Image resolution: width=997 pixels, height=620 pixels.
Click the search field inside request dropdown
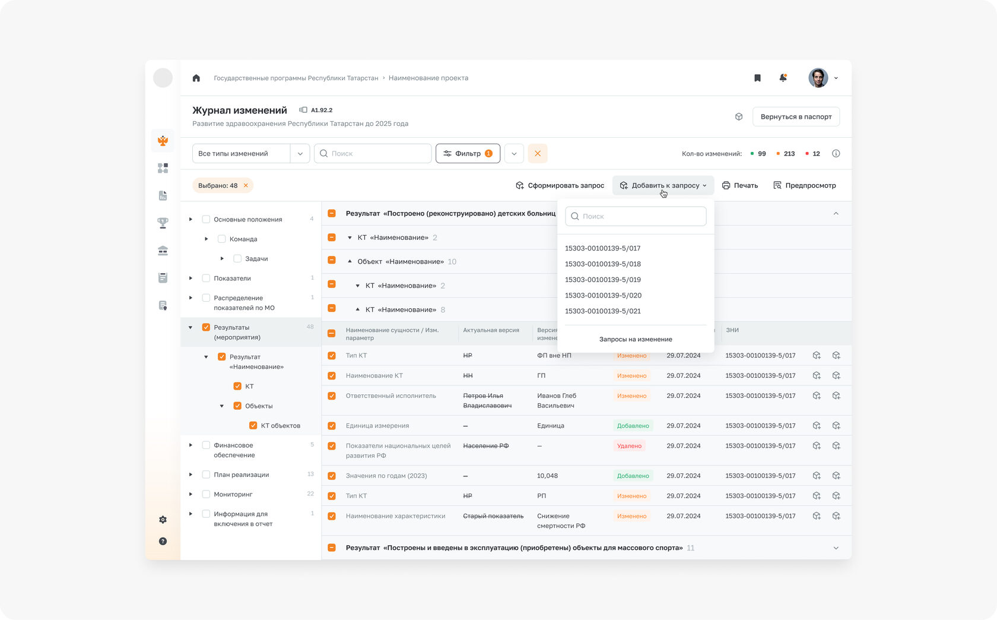pos(636,216)
